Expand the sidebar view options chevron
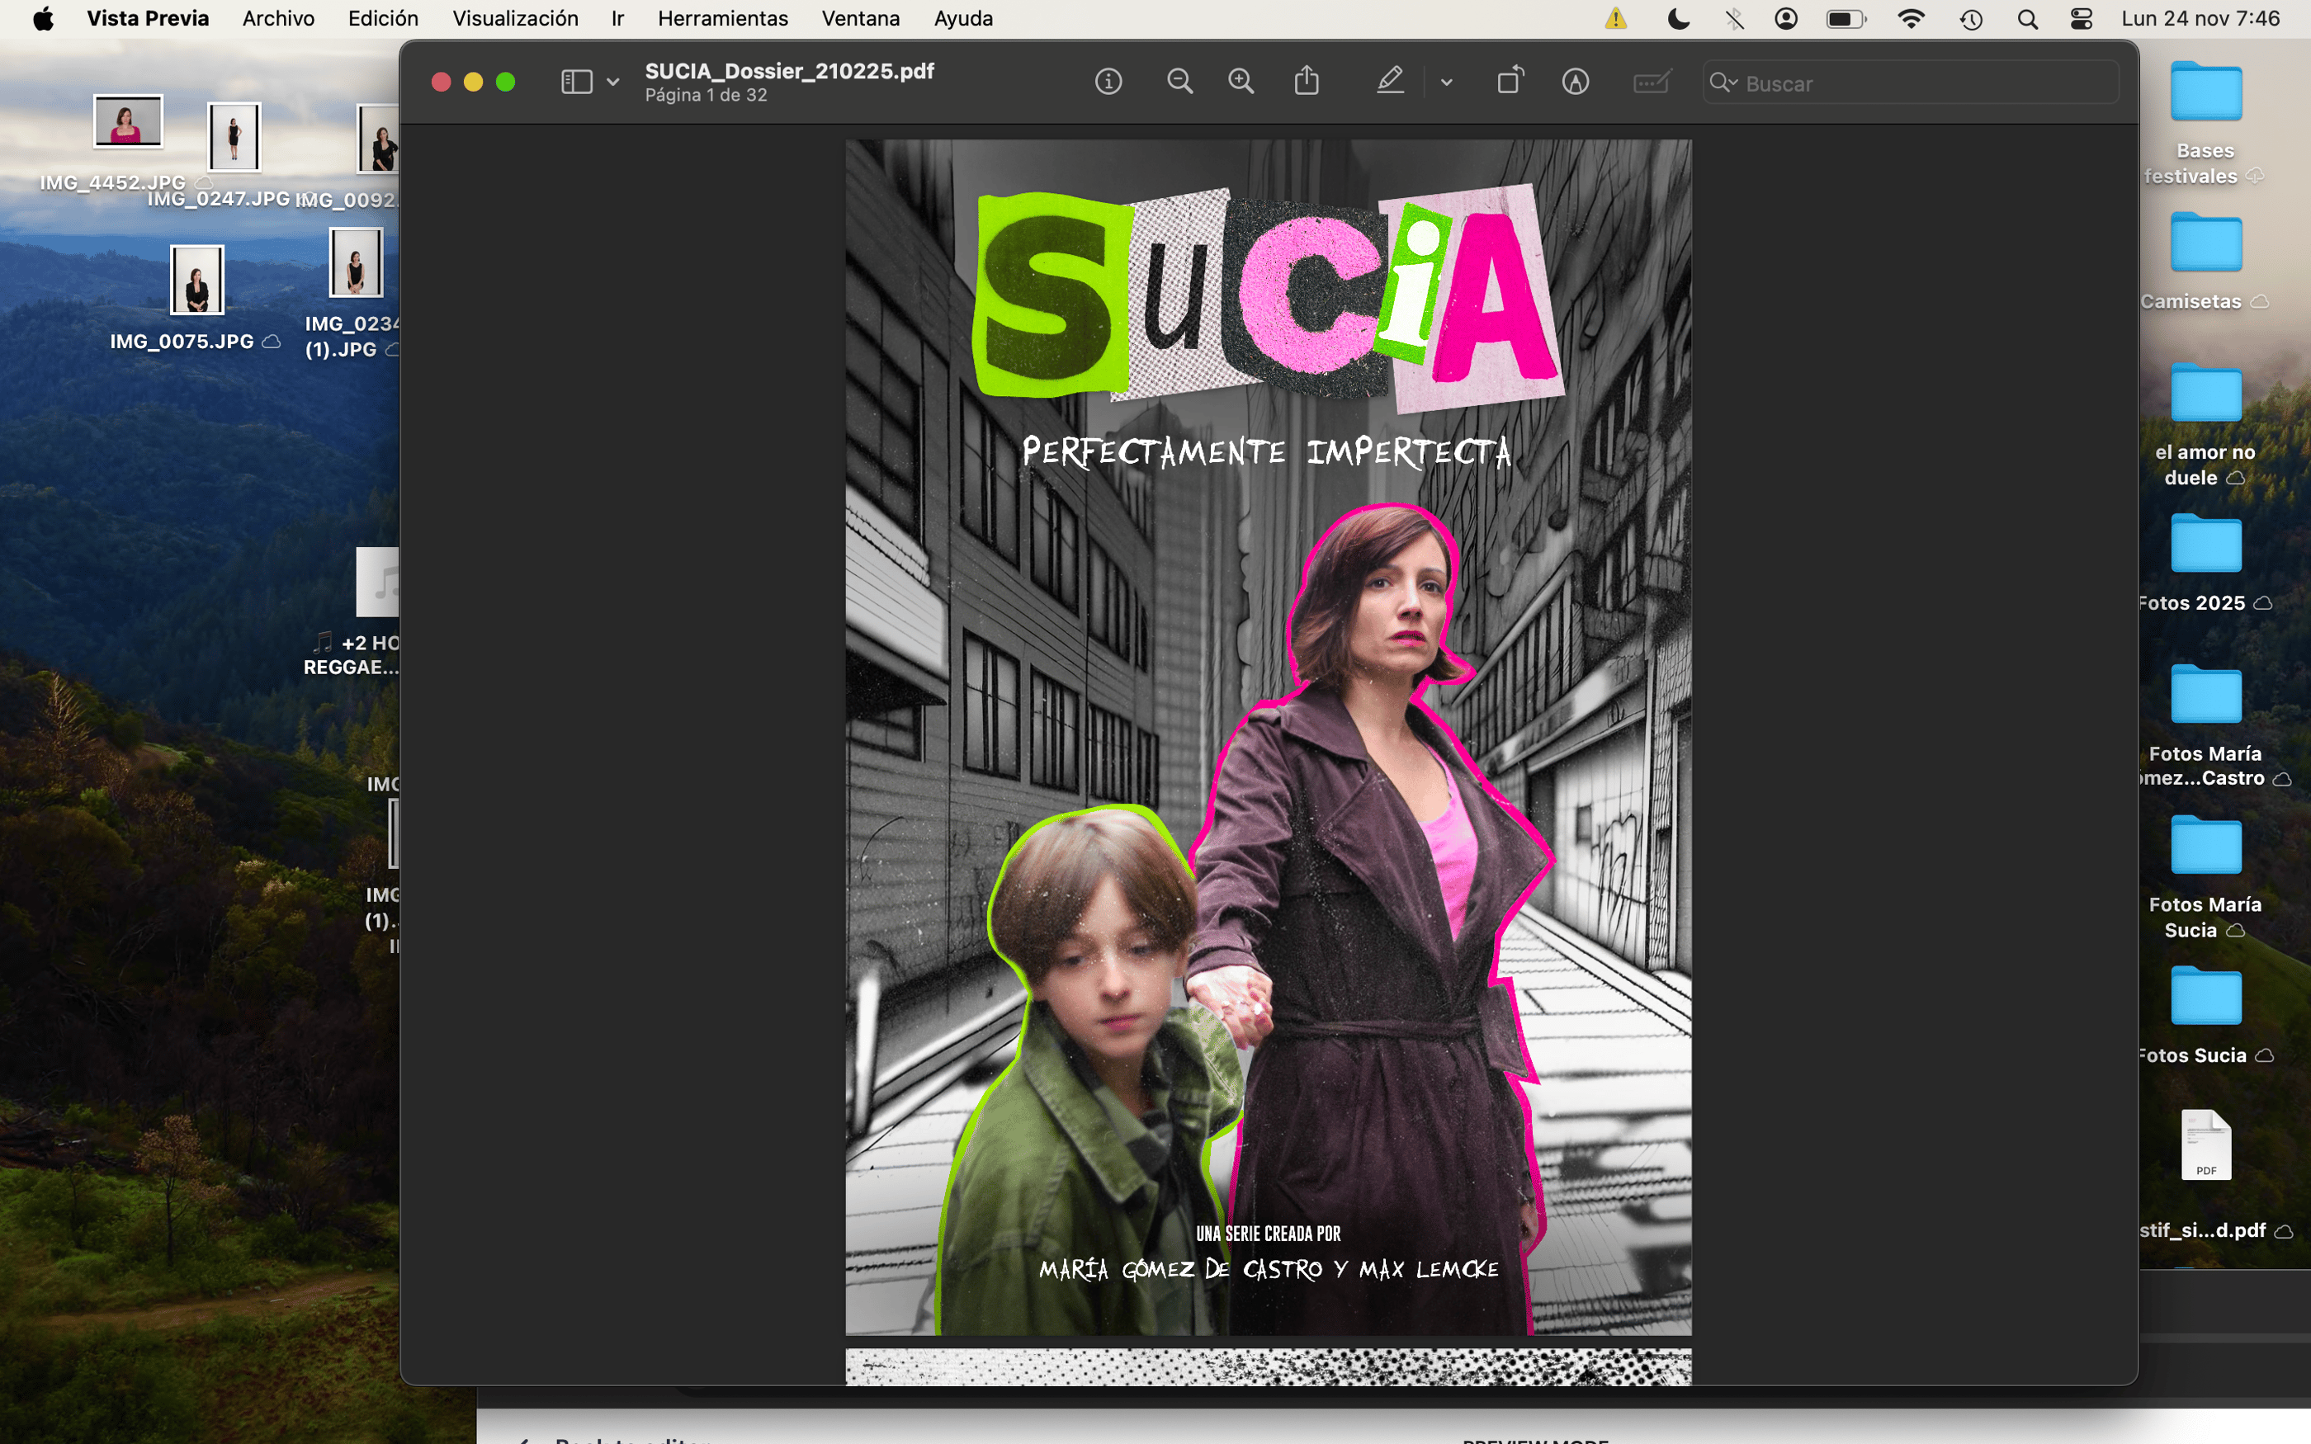 point(613,83)
